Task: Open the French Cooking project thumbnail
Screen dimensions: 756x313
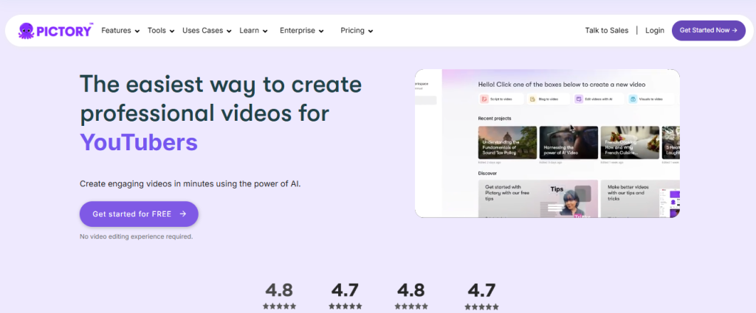Action: pos(630,142)
